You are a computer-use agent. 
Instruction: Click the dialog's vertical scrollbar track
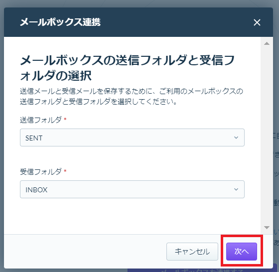tap(267, 136)
